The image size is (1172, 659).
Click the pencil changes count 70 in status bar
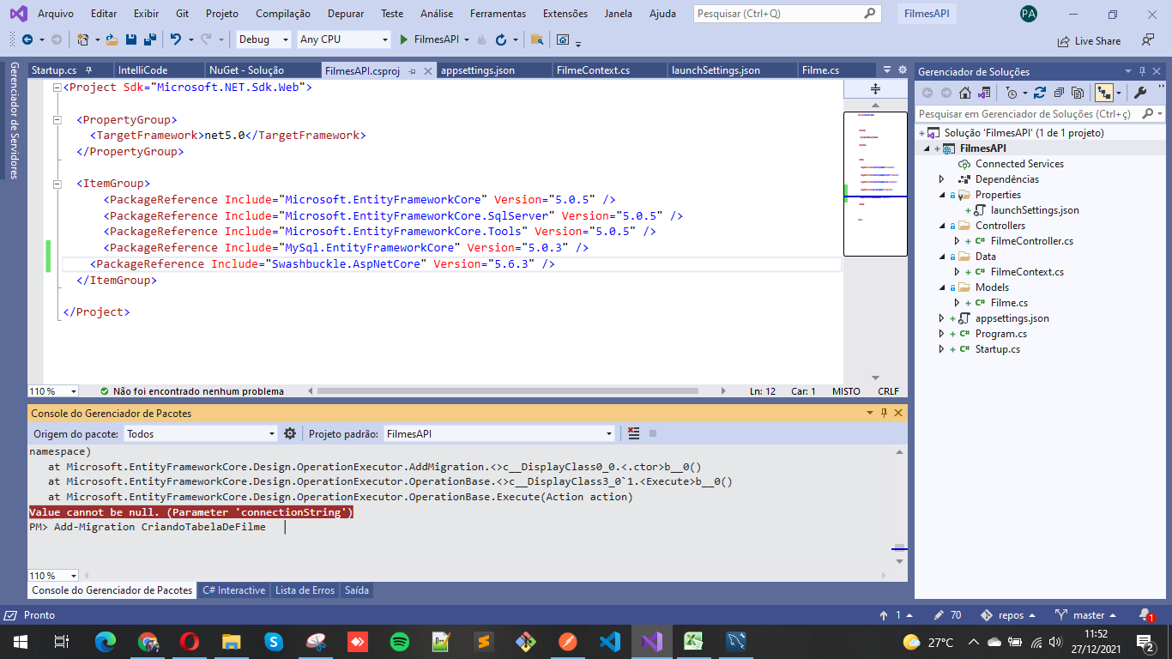click(x=947, y=615)
